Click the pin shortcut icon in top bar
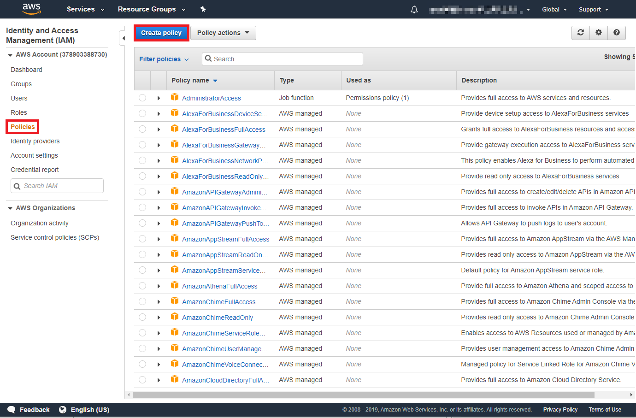636x418 pixels. 203,9
